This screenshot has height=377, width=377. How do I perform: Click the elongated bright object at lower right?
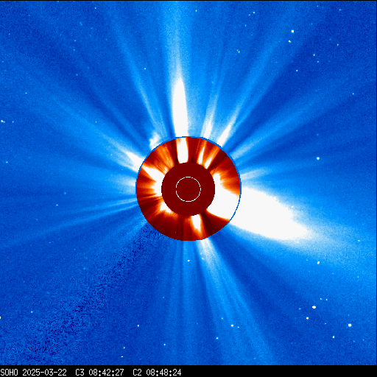314,307
